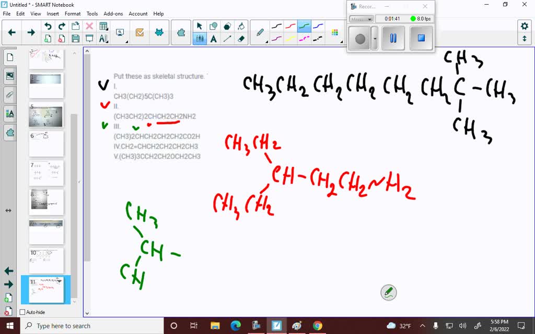
Task: Expand the pen style options arrow
Action: (x=266, y=41)
